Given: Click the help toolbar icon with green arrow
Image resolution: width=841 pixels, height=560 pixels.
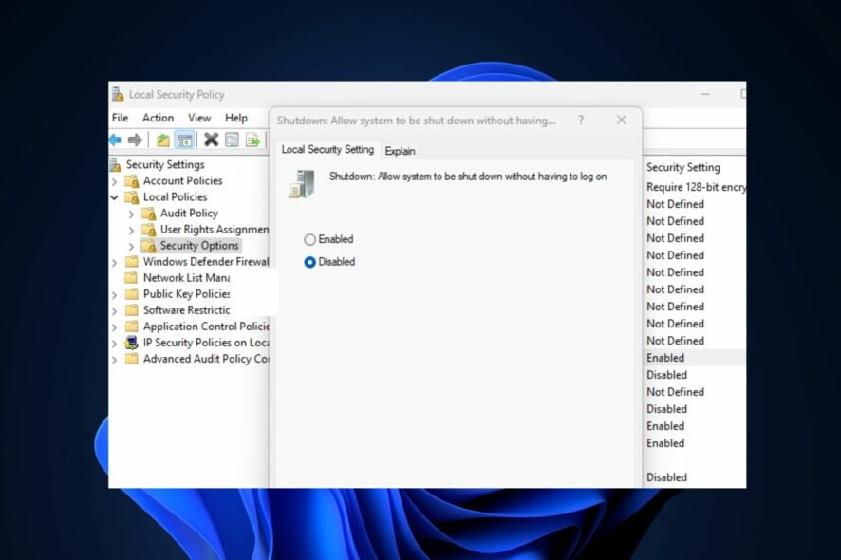Looking at the screenshot, I should tap(162, 140).
